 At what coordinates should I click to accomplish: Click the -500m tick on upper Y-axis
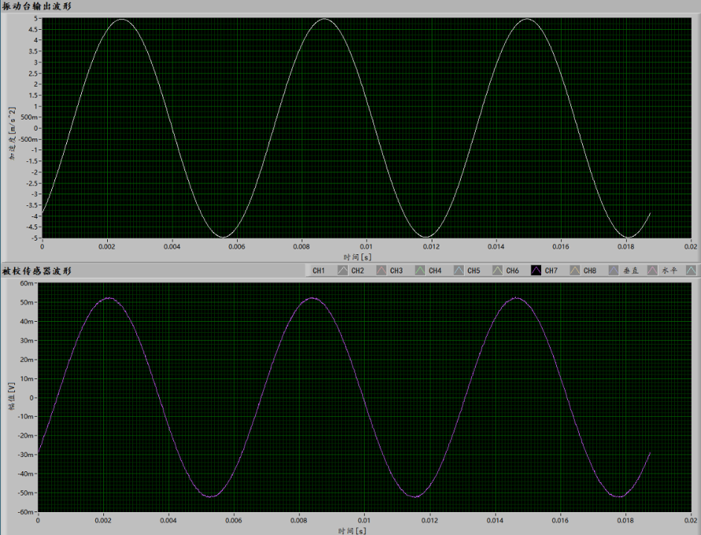point(28,139)
